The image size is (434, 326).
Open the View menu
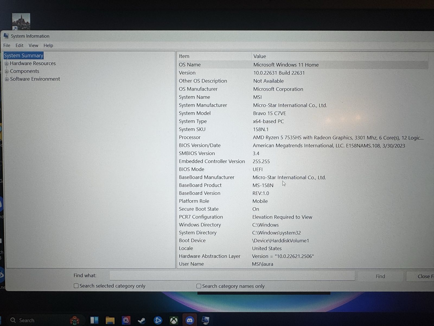click(x=33, y=45)
